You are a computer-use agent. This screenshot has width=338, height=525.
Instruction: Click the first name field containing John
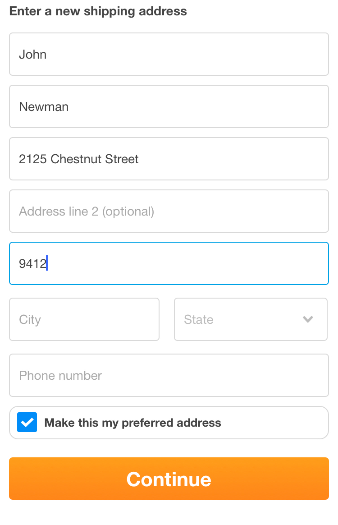coord(169,54)
